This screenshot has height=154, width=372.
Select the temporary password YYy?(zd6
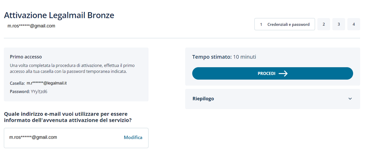39,92
